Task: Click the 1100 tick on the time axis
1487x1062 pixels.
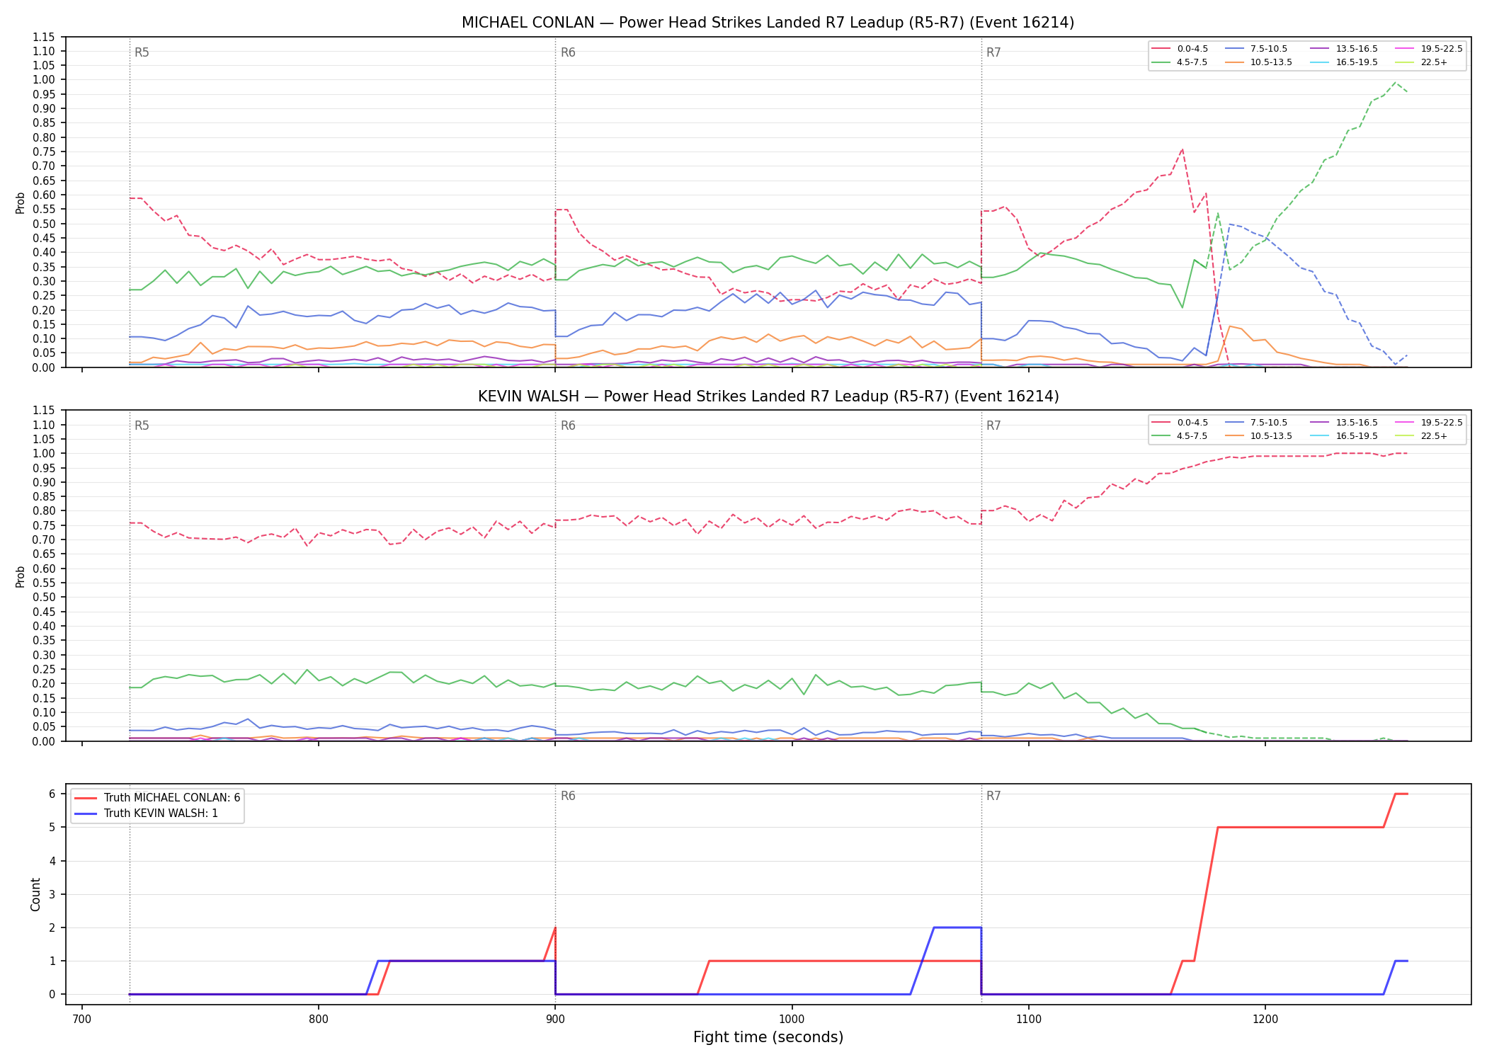Action: tap(1028, 1019)
